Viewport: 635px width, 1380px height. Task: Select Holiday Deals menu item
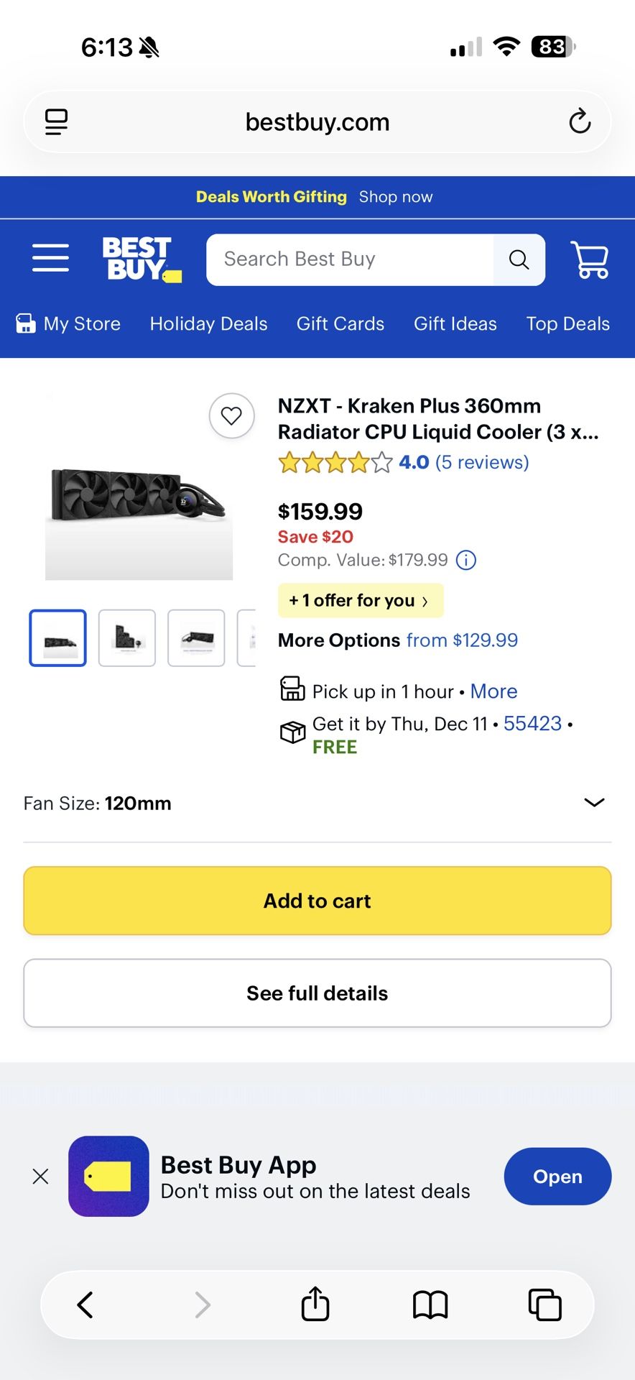[x=208, y=323]
